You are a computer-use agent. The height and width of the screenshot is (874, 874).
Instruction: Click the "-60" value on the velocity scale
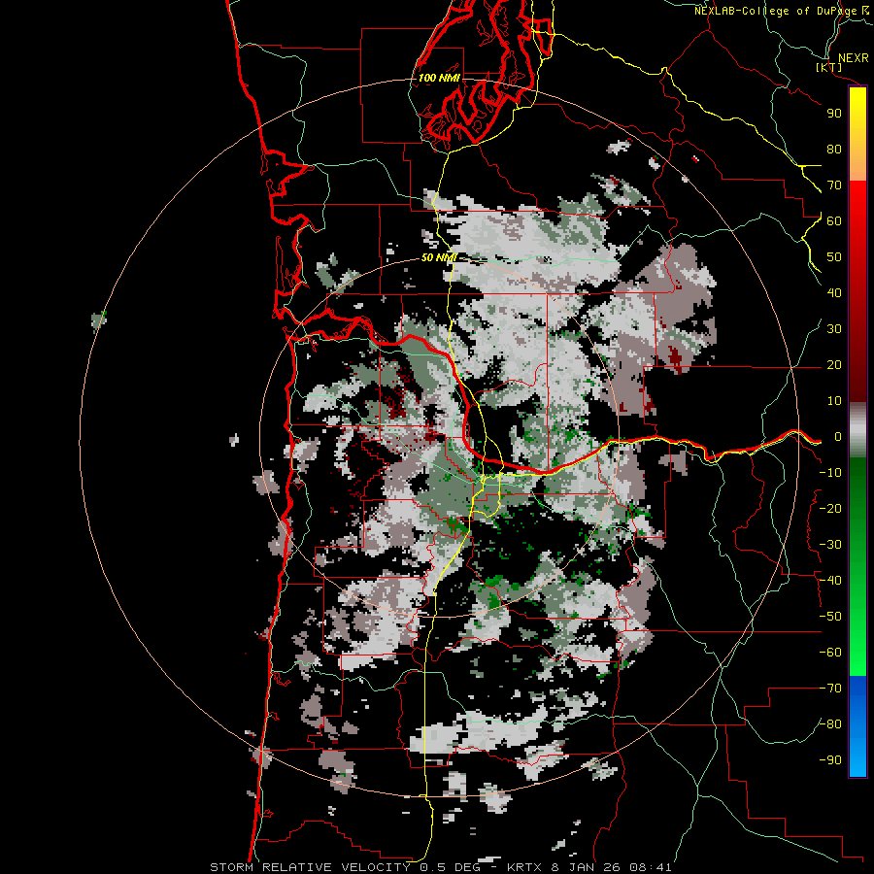pos(830,653)
